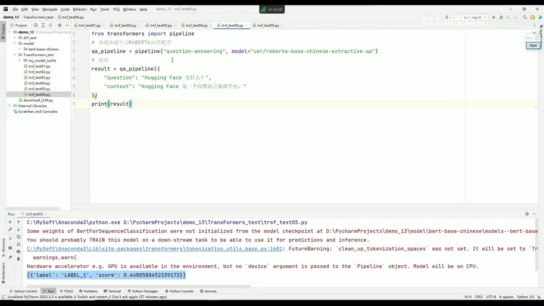Expand all icon in Project toolbar
This screenshot has height=306, width=544.
43,25
